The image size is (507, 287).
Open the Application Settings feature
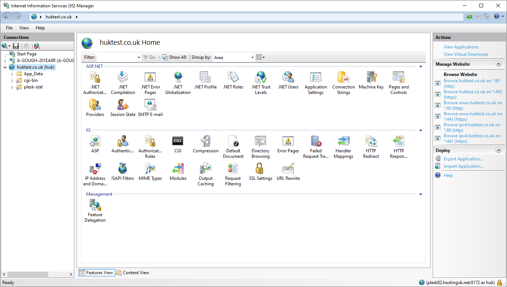[316, 83]
